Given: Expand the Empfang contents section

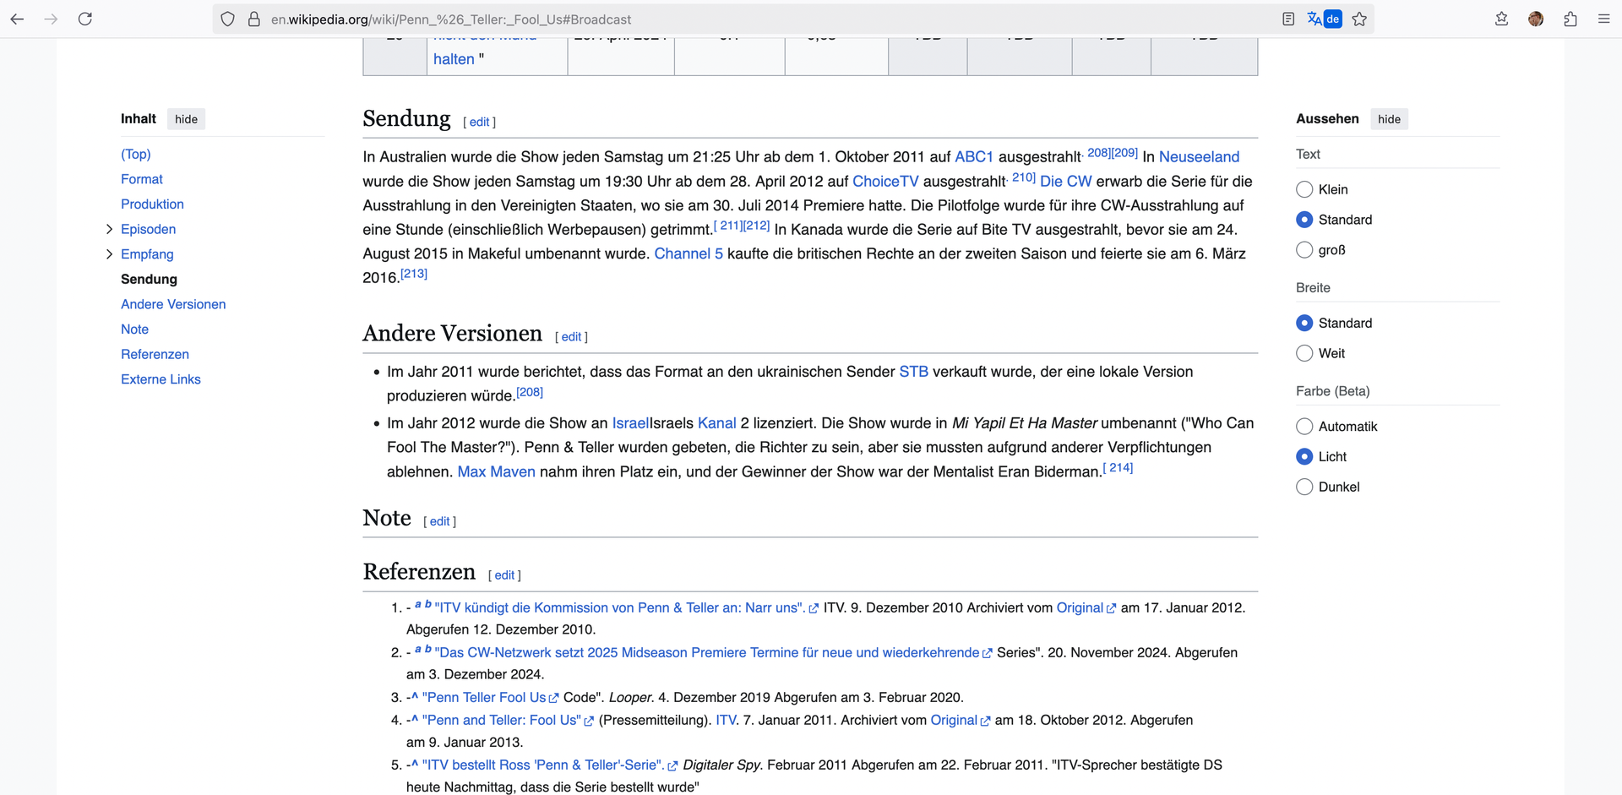Looking at the screenshot, I should 109,254.
